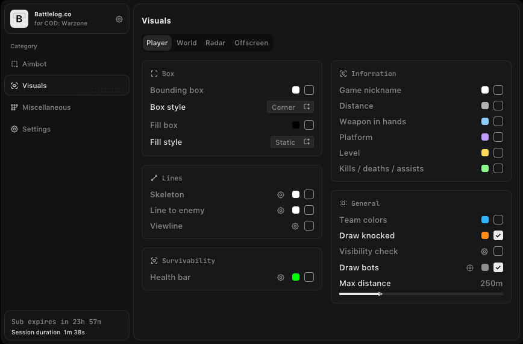Enable the Game nickname checkbox

[498, 90]
